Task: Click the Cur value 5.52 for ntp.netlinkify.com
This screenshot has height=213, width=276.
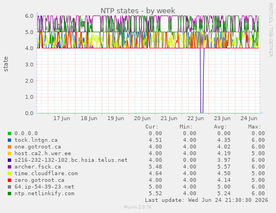Action: pos(155,194)
